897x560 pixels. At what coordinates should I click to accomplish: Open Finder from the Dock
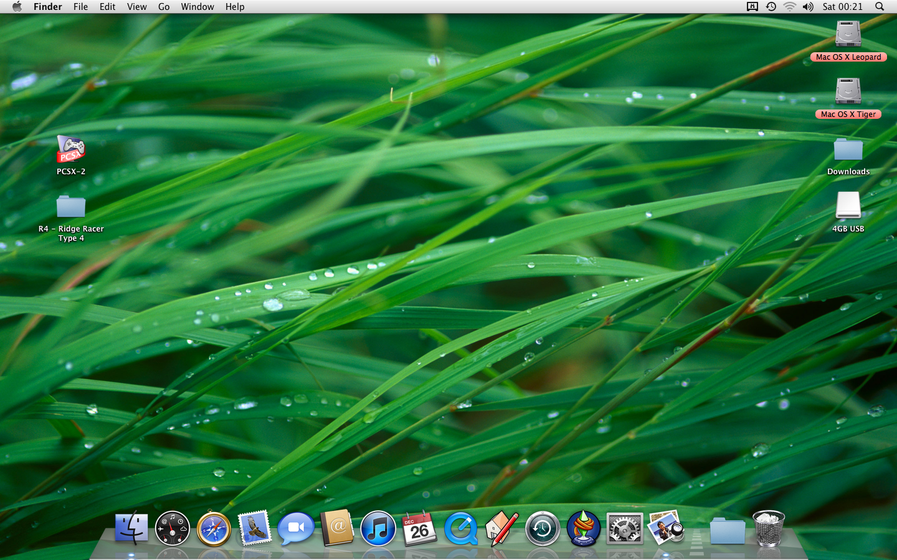[131, 529]
